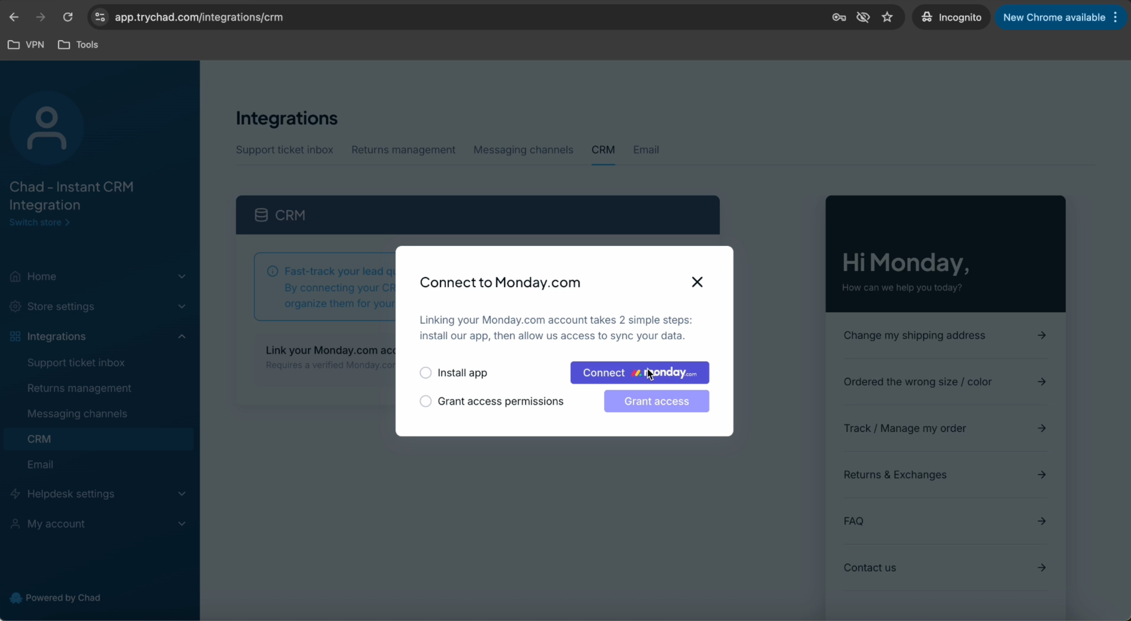
Task: Click the Home icon in sidebar
Action: coord(15,276)
